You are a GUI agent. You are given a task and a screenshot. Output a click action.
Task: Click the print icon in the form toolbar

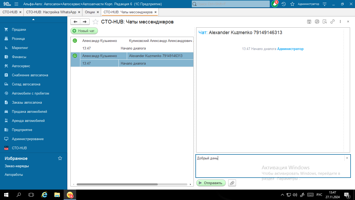click(317, 22)
